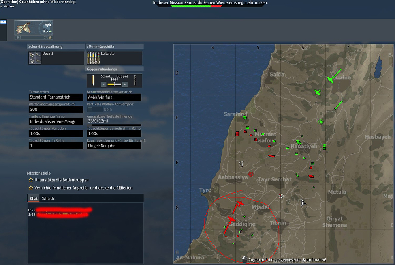Open the Täuschkörper periodisch in Reihe dropdown
This screenshot has height=265, width=395.
(x=114, y=134)
